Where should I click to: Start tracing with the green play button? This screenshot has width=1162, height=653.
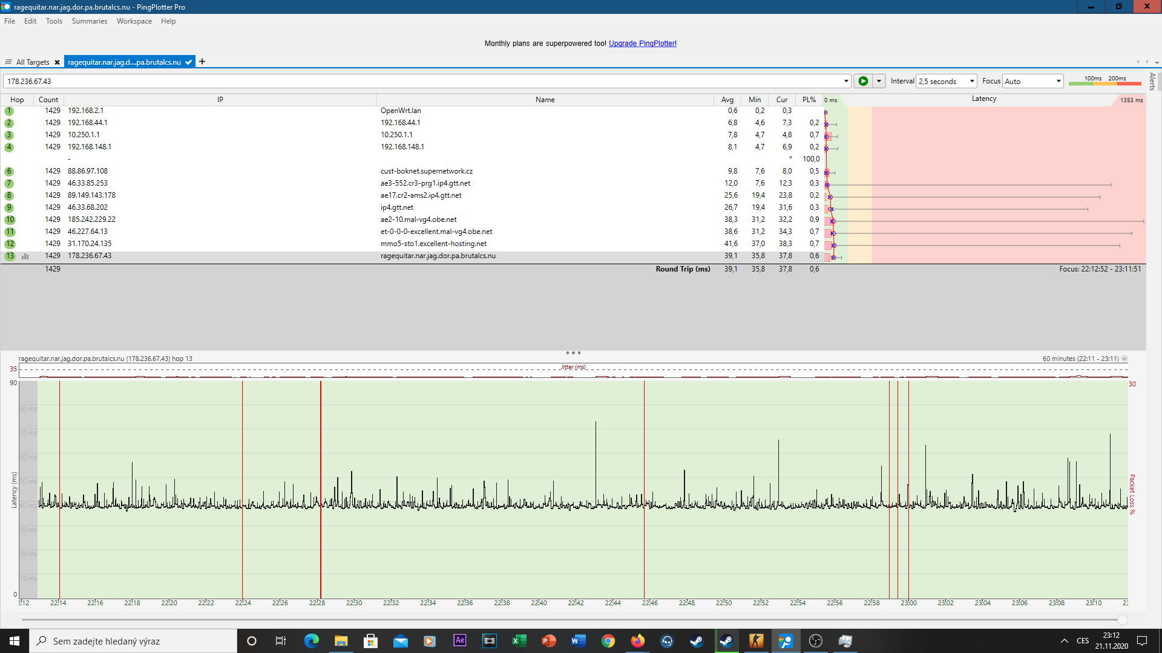(x=863, y=81)
